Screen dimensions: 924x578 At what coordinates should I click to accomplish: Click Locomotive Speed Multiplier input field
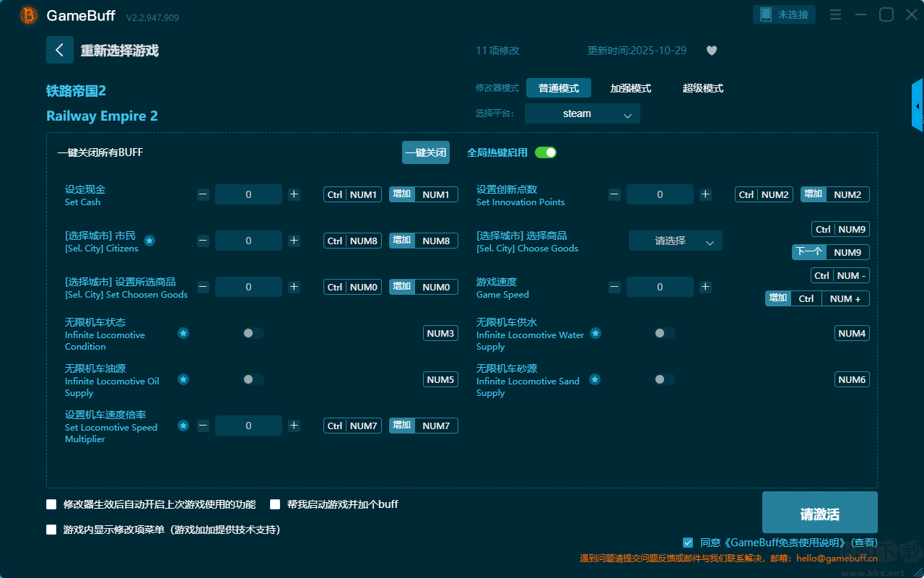(x=248, y=426)
